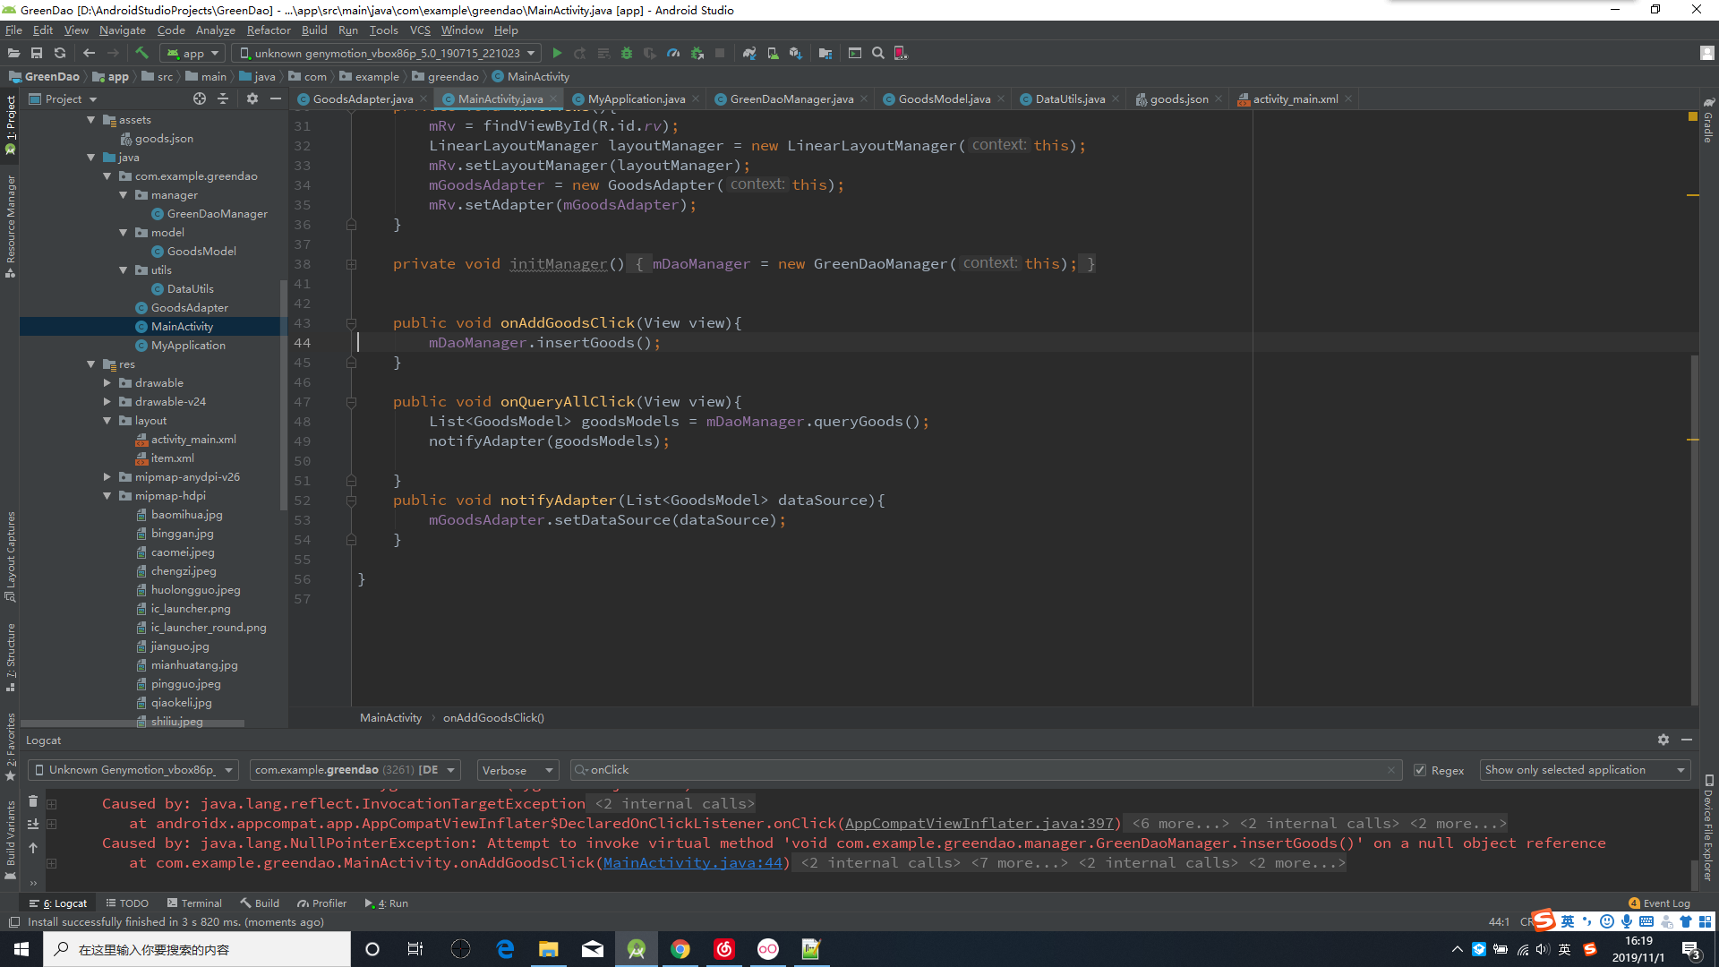Open the AppCompatViewInflater.java:397 link

click(x=979, y=824)
